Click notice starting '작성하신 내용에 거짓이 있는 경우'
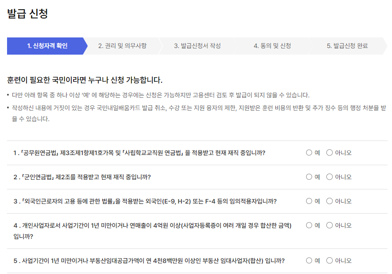The height and width of the screenshot is (274, 392). pos(199,113)
